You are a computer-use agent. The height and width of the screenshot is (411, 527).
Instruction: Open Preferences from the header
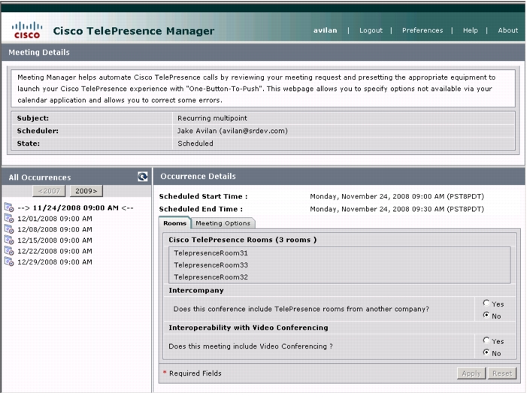[423, 31]
